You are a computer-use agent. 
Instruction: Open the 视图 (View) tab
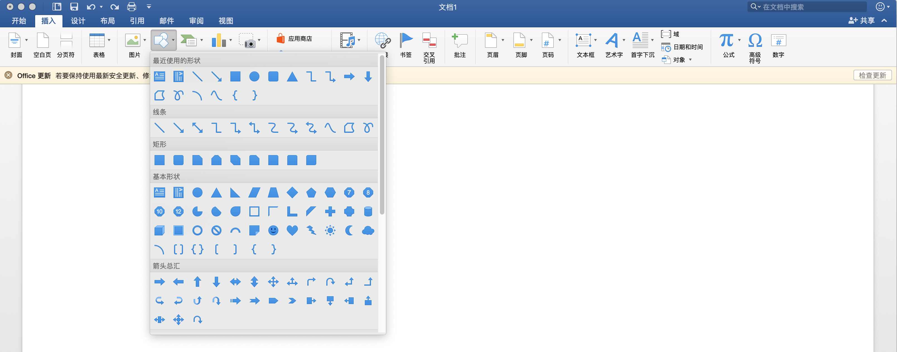coord(226,21)
